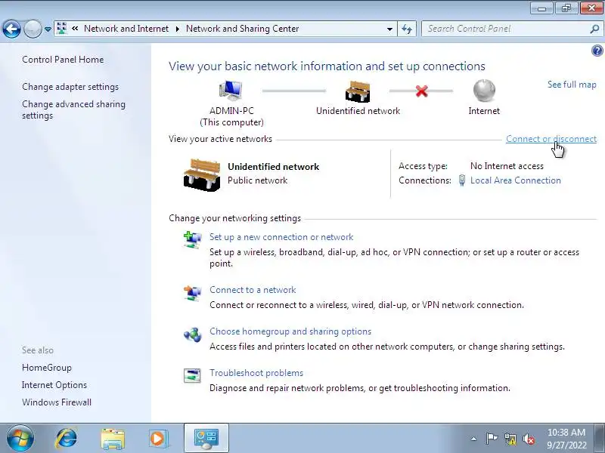This screenshot has width=605, height=453.
Task: Click the red X connection error icon
Action: (x=422, y=91)
